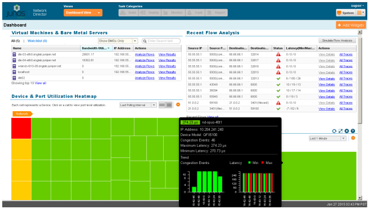The height and width of the screenshot is (209, 369).
Task: Open the heatmap settings gear
Action: point(178,104)
